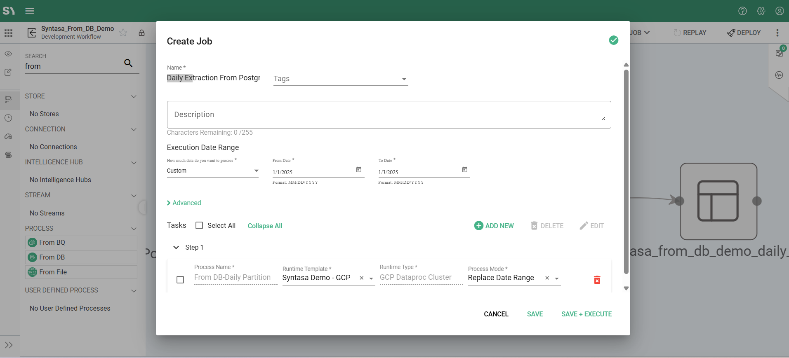The width and height of the screenshot is (789, 358).
Task: Click the help question mark icon
Action: tap(742, 11)
